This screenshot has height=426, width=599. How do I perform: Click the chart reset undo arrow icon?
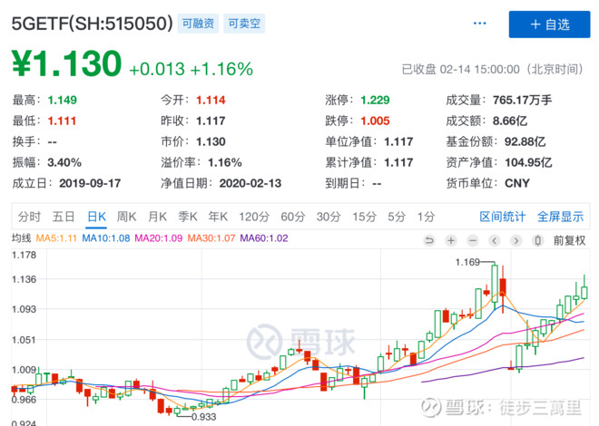pyautogui.click(x=429, y=240)
